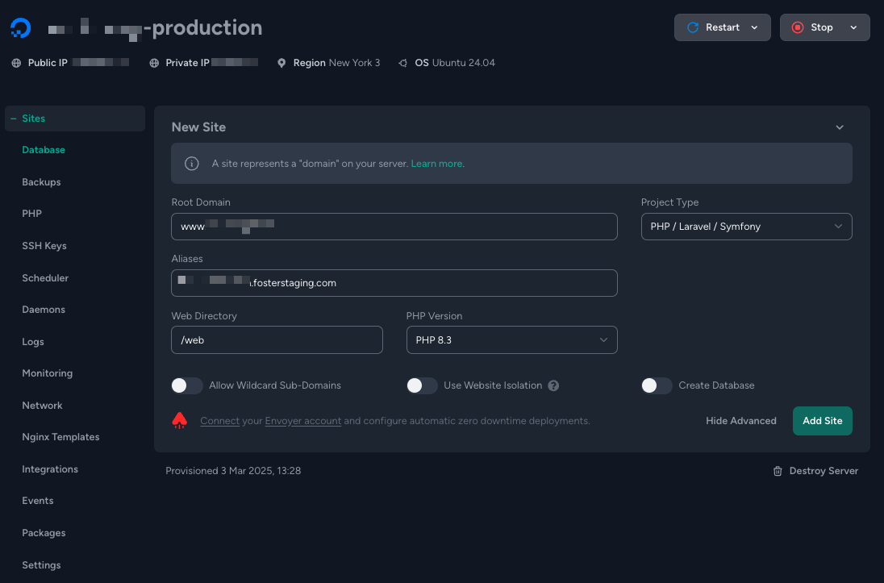The width and height of the screenshot is (884, 583).
Task: Follow the Learn more link
Action: (437, 164)
